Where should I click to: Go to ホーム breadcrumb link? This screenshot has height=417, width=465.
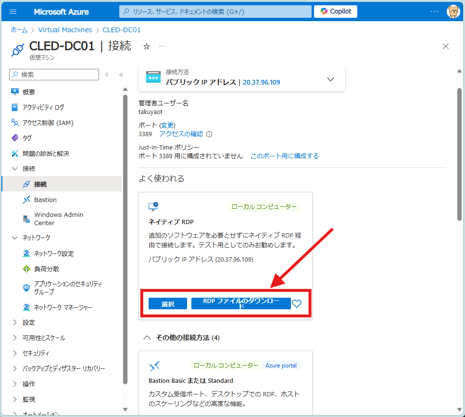click(x=19, y=30)
